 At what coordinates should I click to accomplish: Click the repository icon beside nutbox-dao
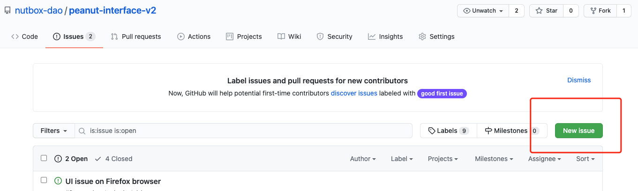8,11
